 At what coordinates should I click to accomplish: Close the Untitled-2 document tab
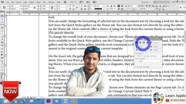click(22, 12)
